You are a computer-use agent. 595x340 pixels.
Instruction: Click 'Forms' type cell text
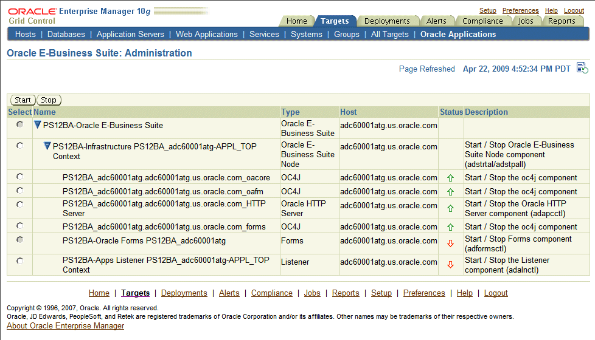292,241
